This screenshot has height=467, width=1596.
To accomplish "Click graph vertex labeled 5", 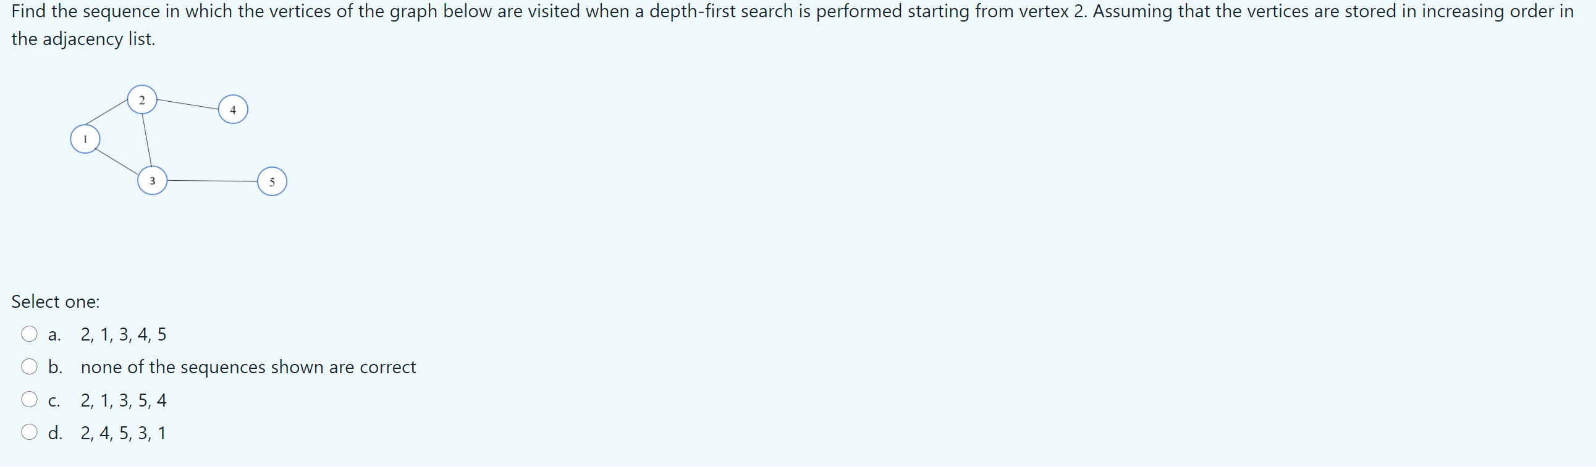I will (272, 181).
